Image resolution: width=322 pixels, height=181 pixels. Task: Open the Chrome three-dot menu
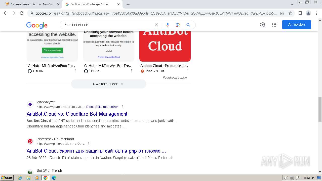point(316,13)
